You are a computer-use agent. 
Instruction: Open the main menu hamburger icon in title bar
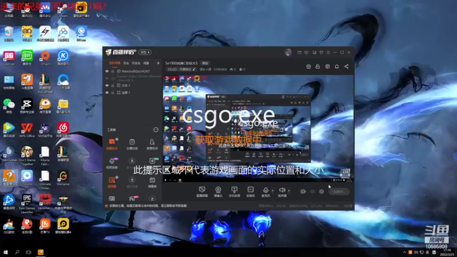[x=328, y=53]
